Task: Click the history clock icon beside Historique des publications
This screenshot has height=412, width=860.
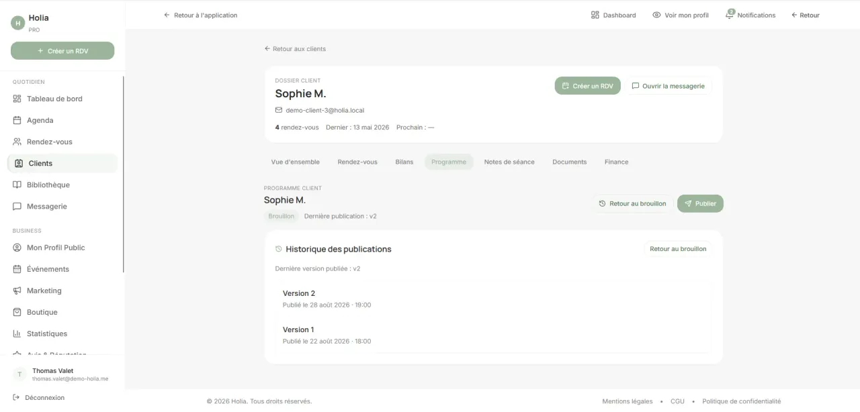Action: coord(279,249)
